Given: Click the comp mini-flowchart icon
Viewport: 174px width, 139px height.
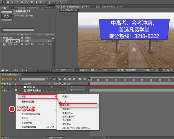Looking at the screenshot, I should (x=49, y=79).
